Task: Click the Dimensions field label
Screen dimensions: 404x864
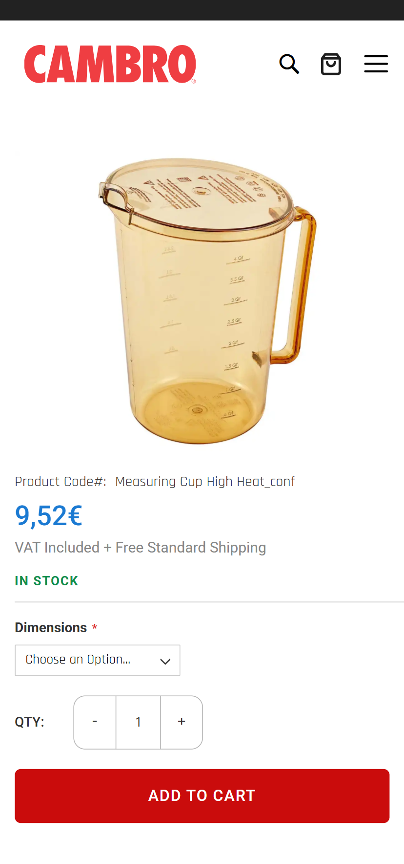Action: pos(51,628)
